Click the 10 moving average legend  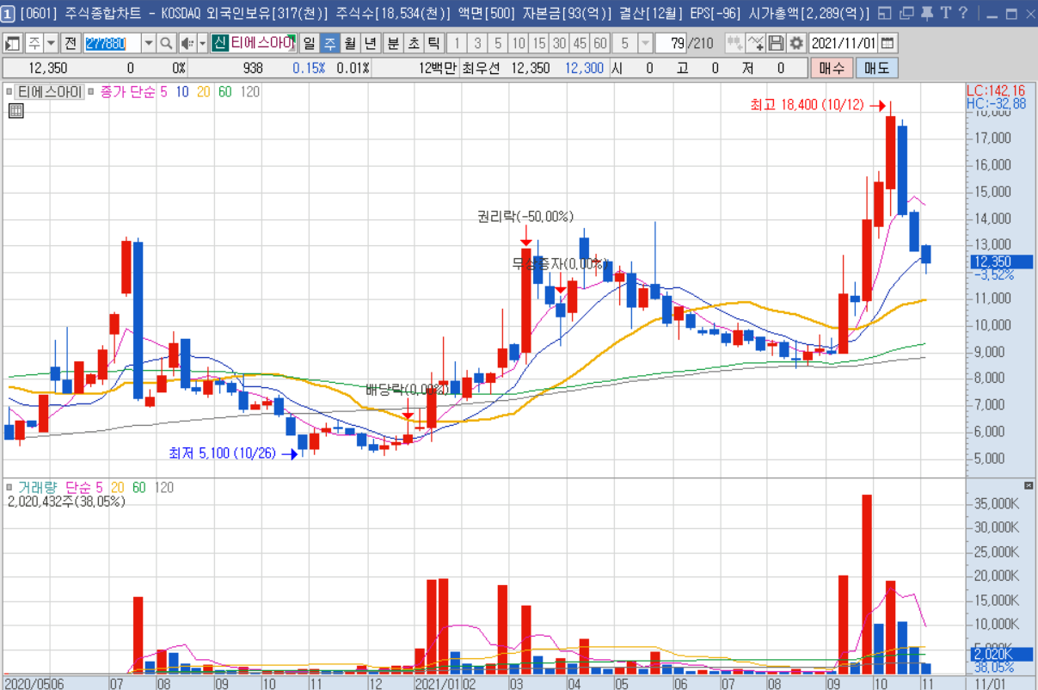[x=181, y=91]
